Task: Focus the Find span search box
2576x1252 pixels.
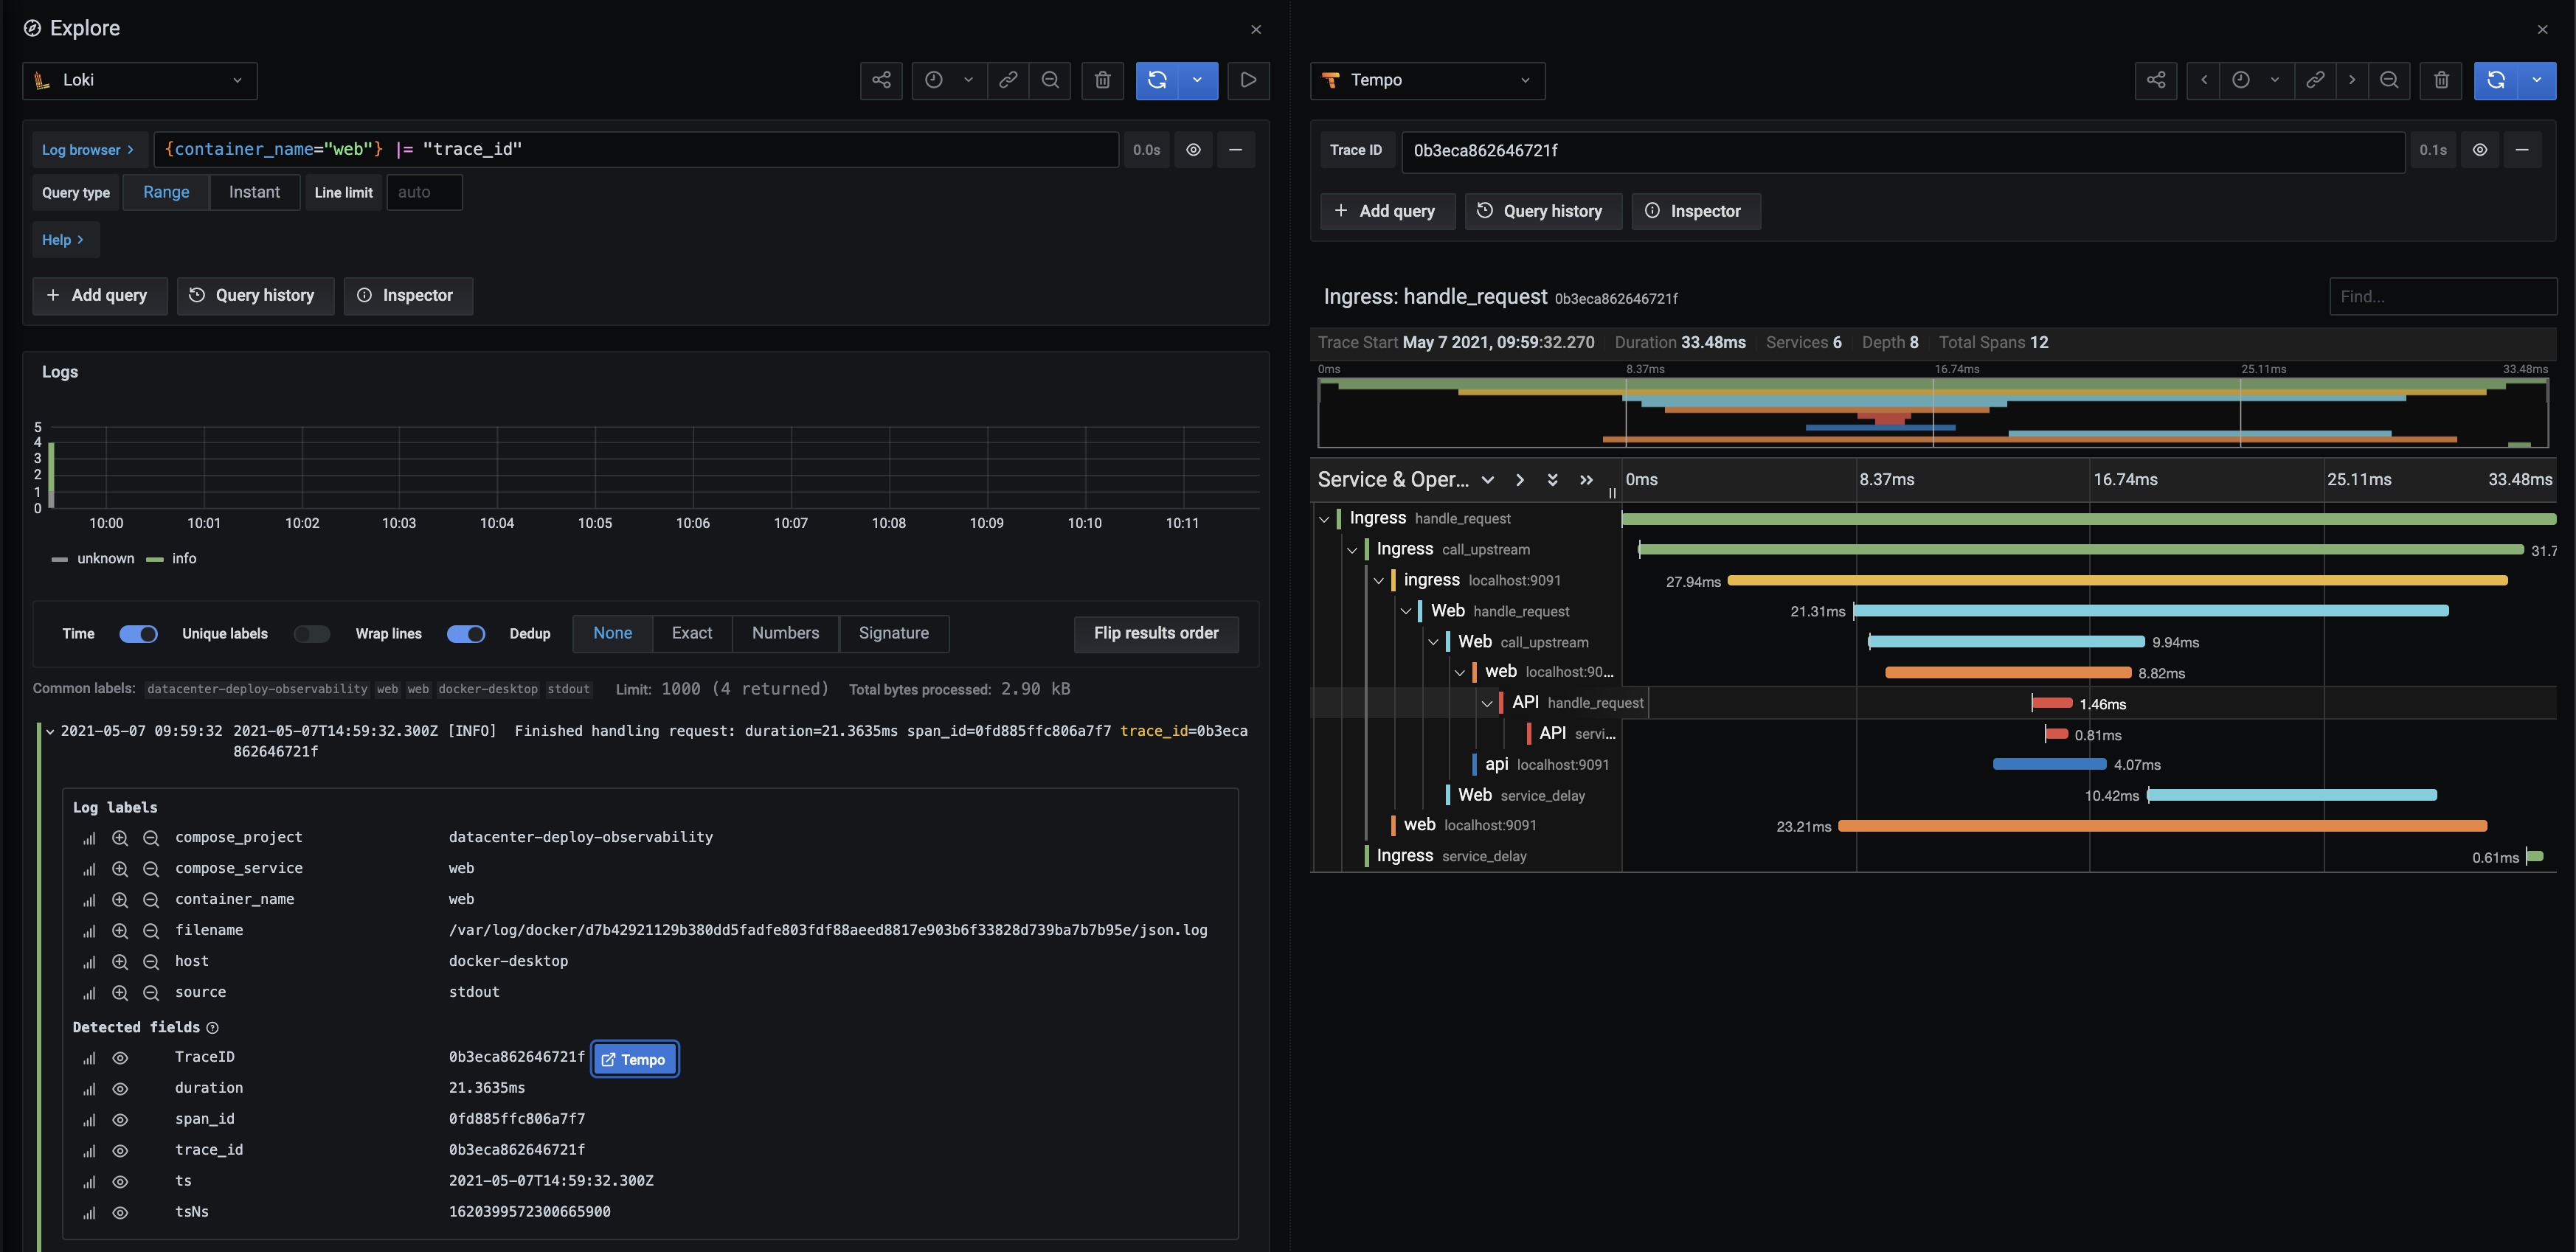Action: point(2442,296)
